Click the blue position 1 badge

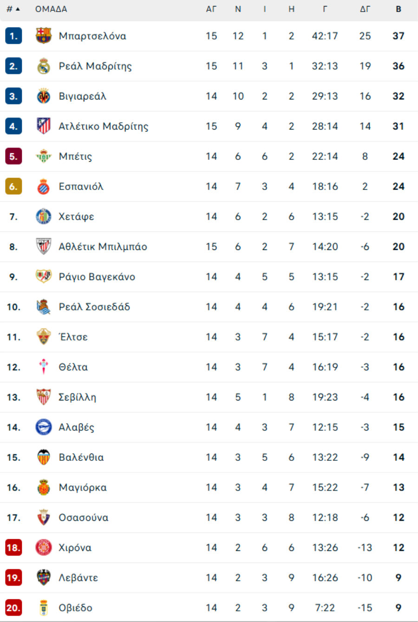pyautogui.click(x=13, y=36)
